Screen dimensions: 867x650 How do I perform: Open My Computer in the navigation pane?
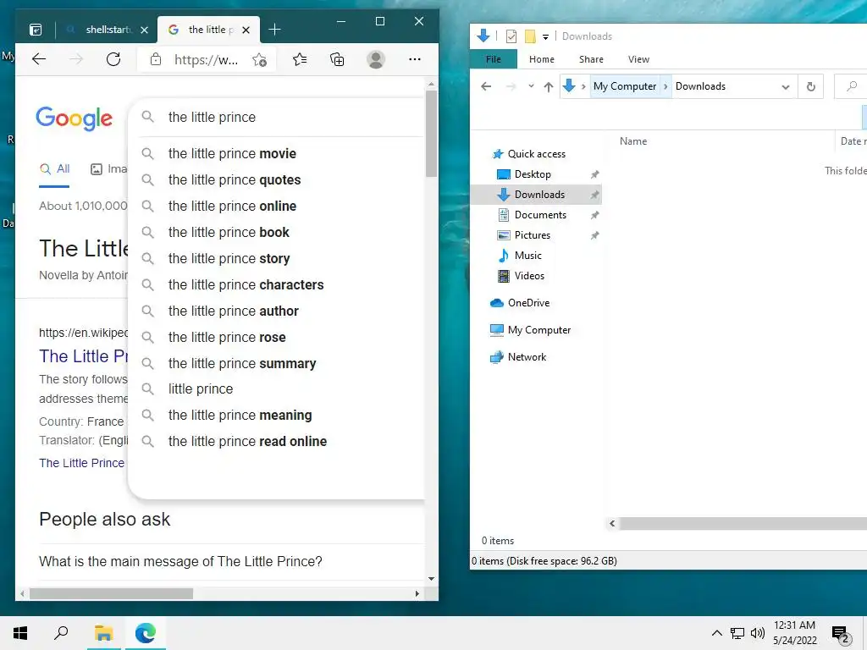pyautogui.click(x=539, y=330)
